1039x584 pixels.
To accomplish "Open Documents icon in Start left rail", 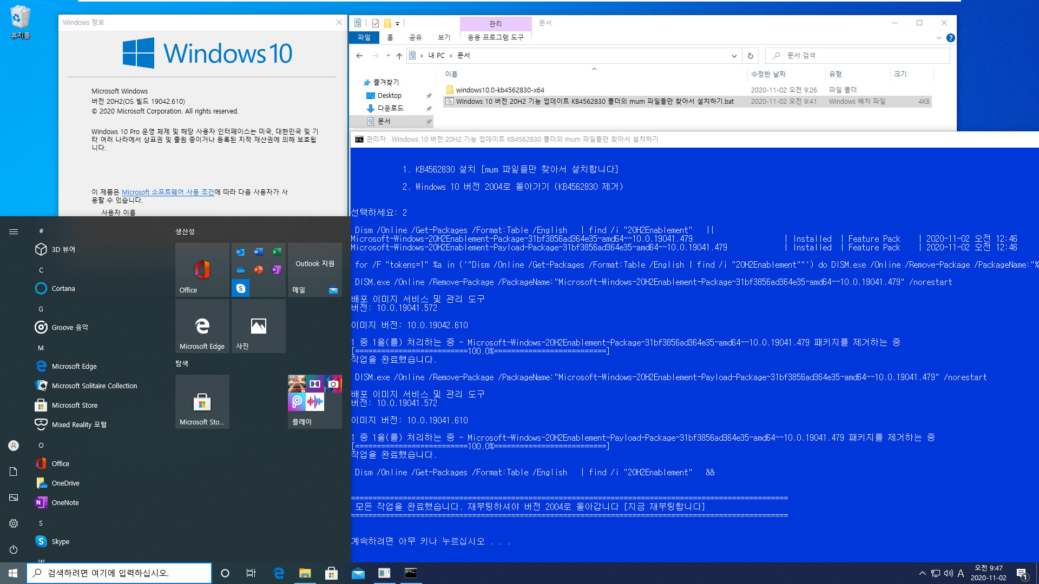I will click(x=14, y=472).
